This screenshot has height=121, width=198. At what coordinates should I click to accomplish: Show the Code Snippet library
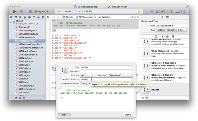pyautogui.click(x=161, y=36)
